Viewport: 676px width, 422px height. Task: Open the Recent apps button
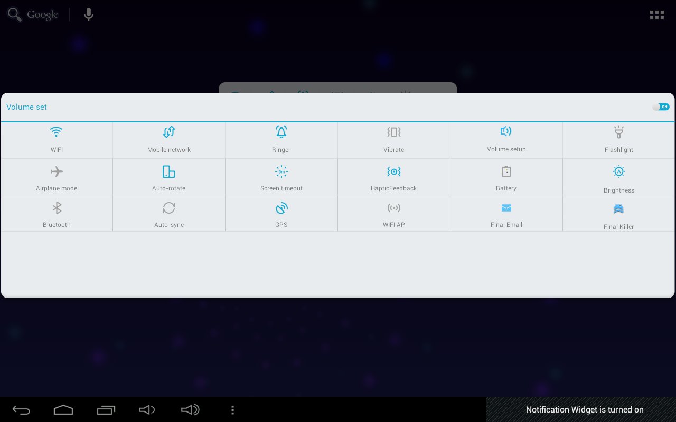[x=106, y=410]
